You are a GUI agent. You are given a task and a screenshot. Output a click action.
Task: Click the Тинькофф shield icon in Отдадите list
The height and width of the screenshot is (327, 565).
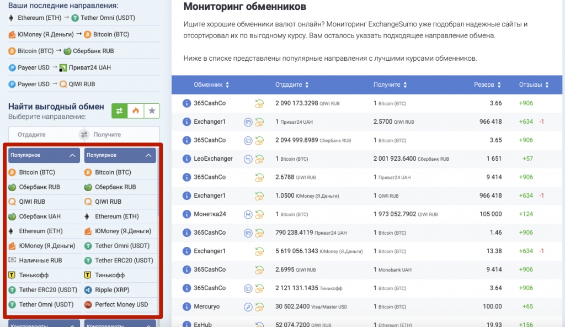click(12, 275)
